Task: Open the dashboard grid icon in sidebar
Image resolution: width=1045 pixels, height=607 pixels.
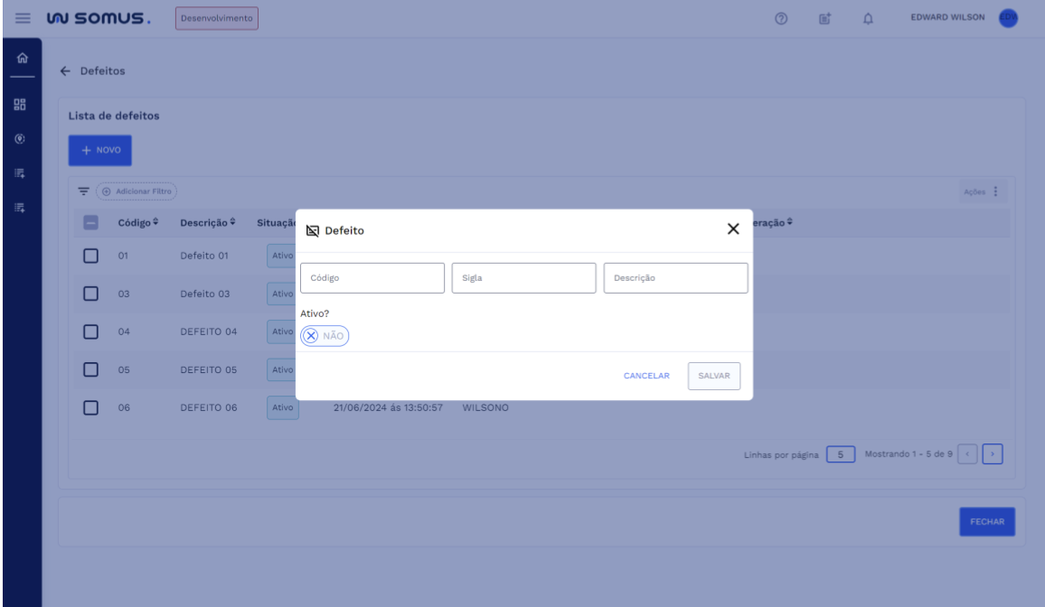Action: 20,104
